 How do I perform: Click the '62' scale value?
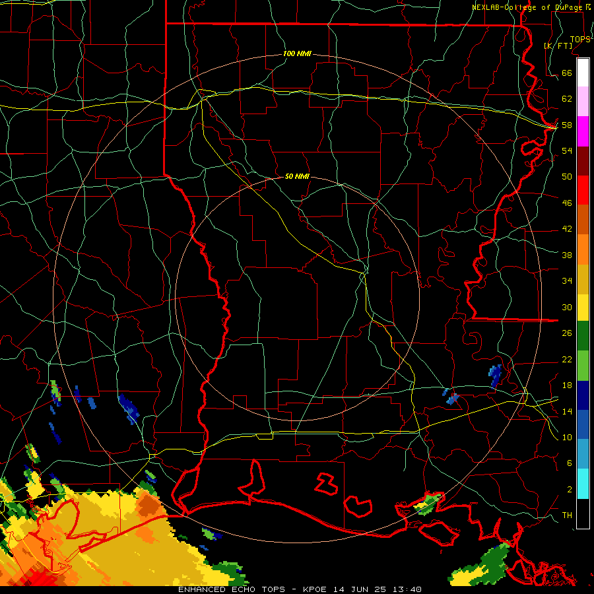[567, 99]
